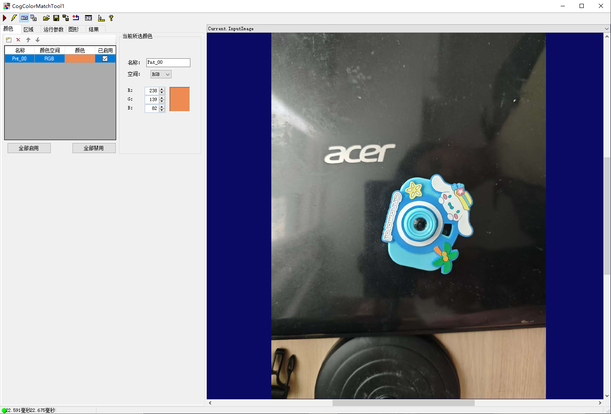Open the 空间 RGB dropdown
This screenshot has width=611, height=414.
161,74
